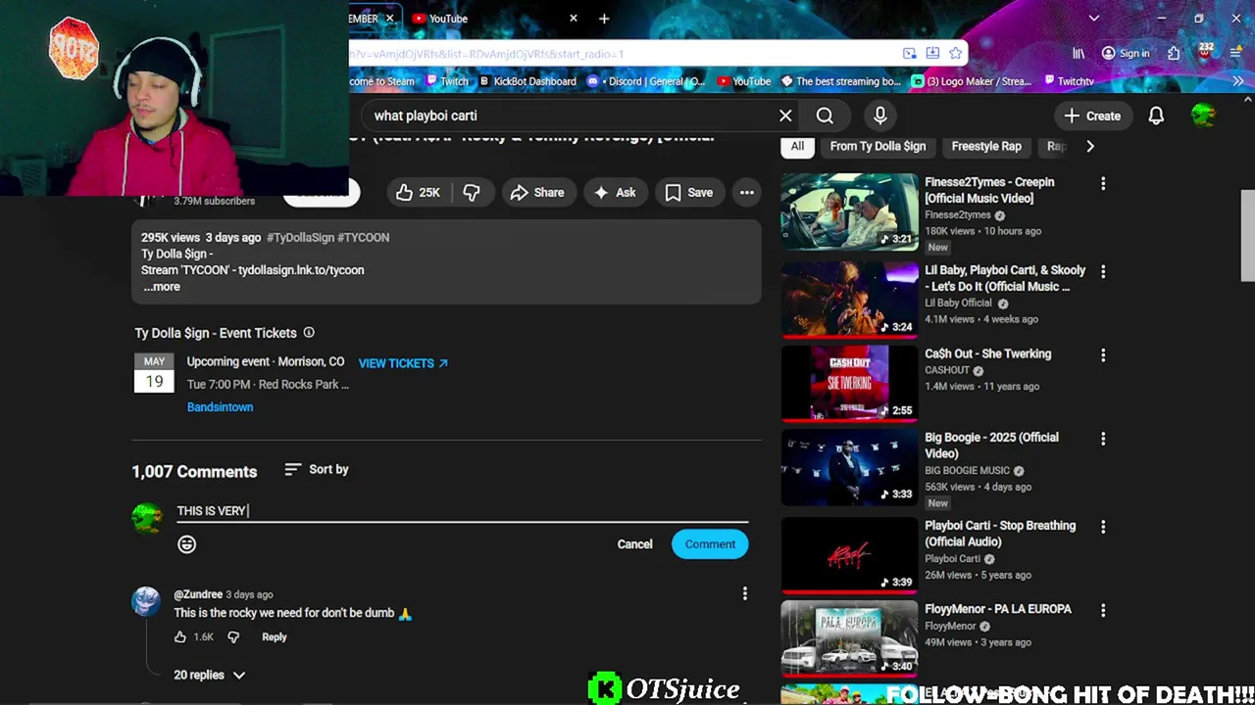Viewport: 1255px width, 705px height.
Task: Open browser extensions puzzle icon
Action: tap(1174, 53)
